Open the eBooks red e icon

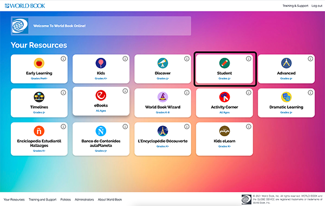click(101, 95)
